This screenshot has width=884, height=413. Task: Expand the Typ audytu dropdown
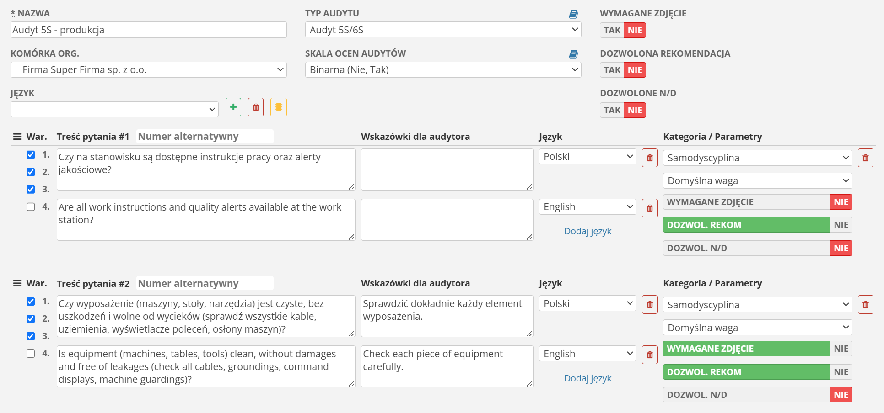(x=443, y=30)
